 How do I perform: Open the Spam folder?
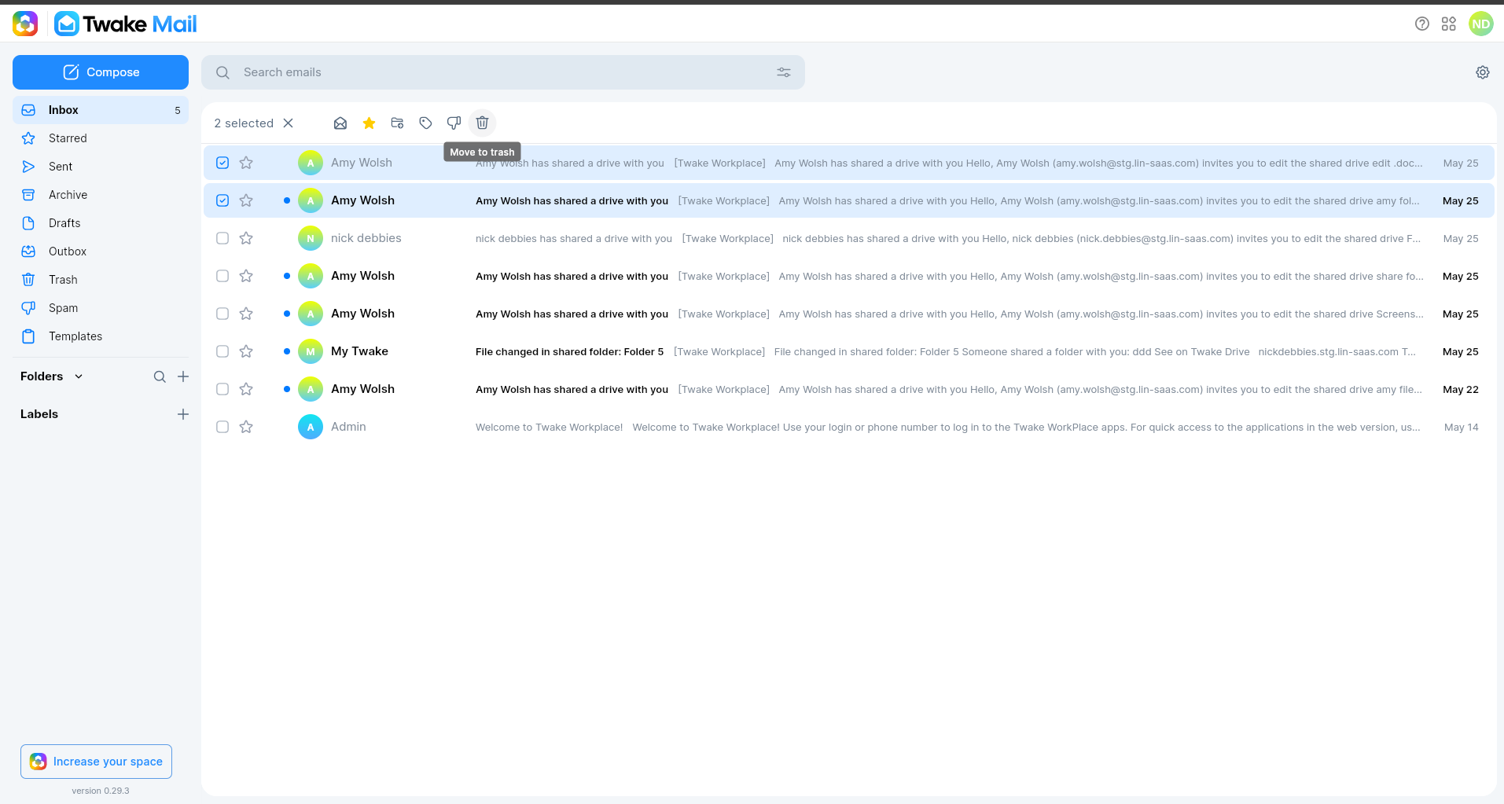[101, 308]
